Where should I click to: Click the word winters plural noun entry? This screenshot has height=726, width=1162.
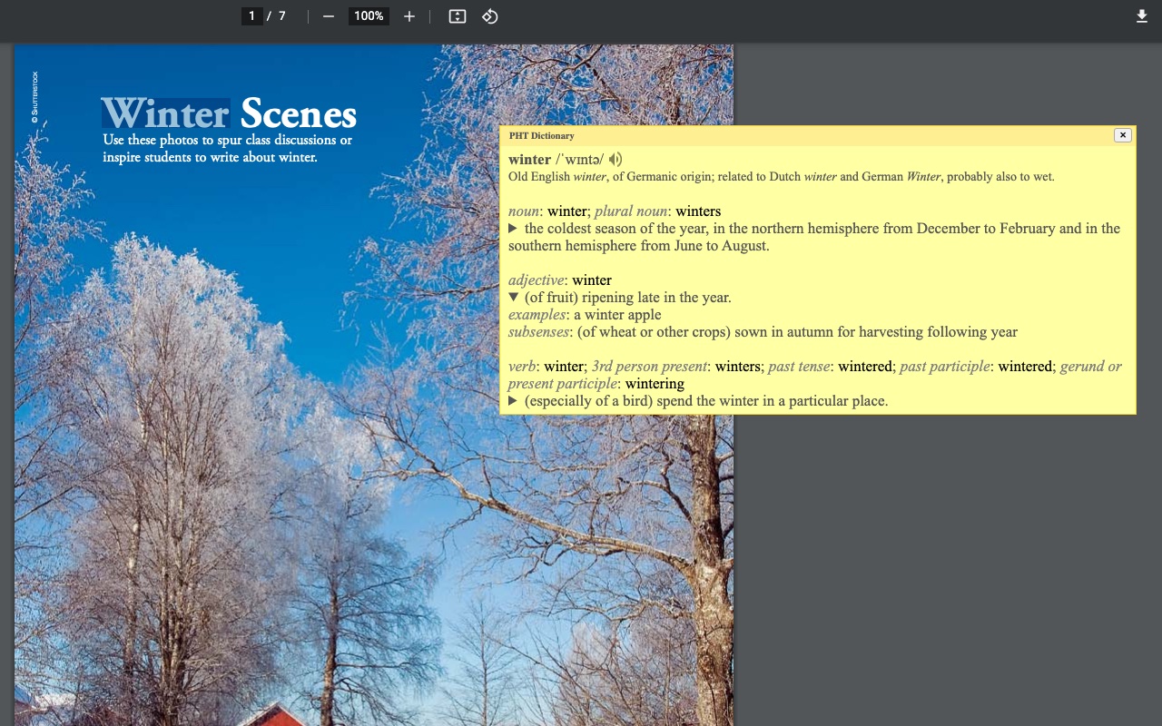[x=699, y=211]
